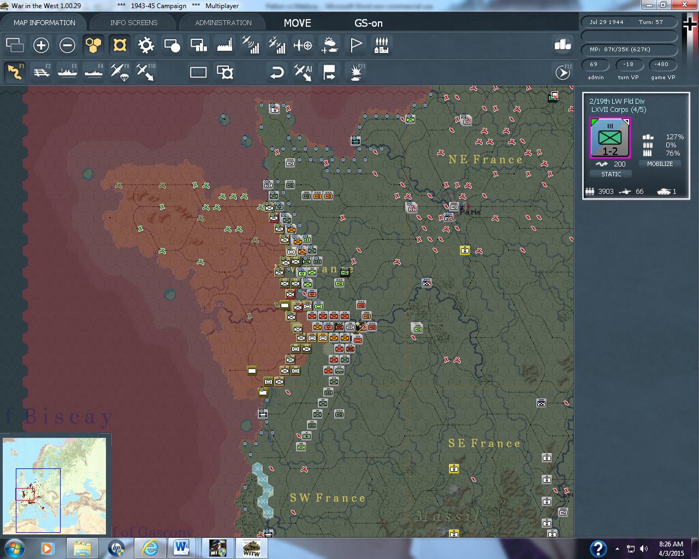699x559 pixels.
Task: Show the supply bar chart overlay icon
Action: pos(198,45)
